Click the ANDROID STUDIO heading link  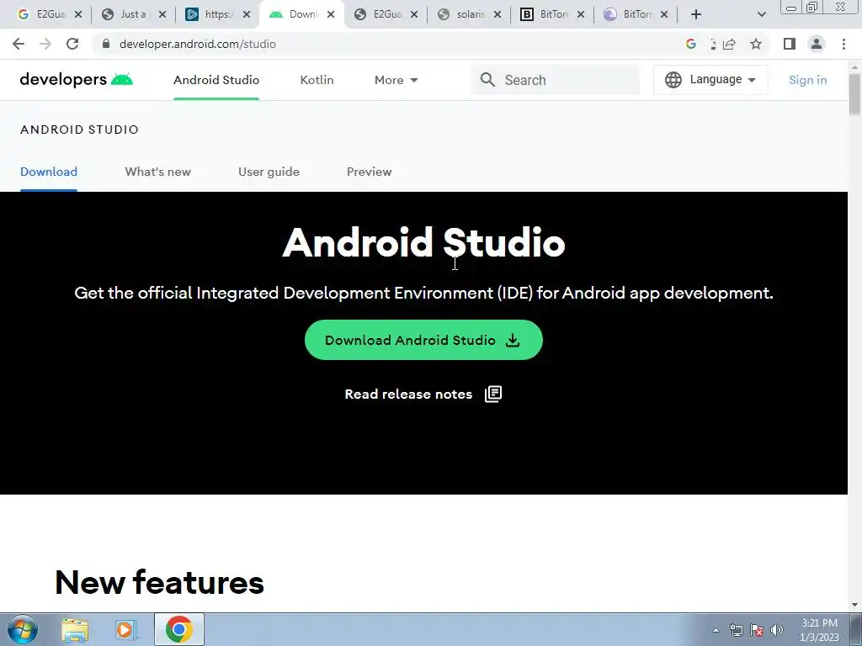click(79, 130)
